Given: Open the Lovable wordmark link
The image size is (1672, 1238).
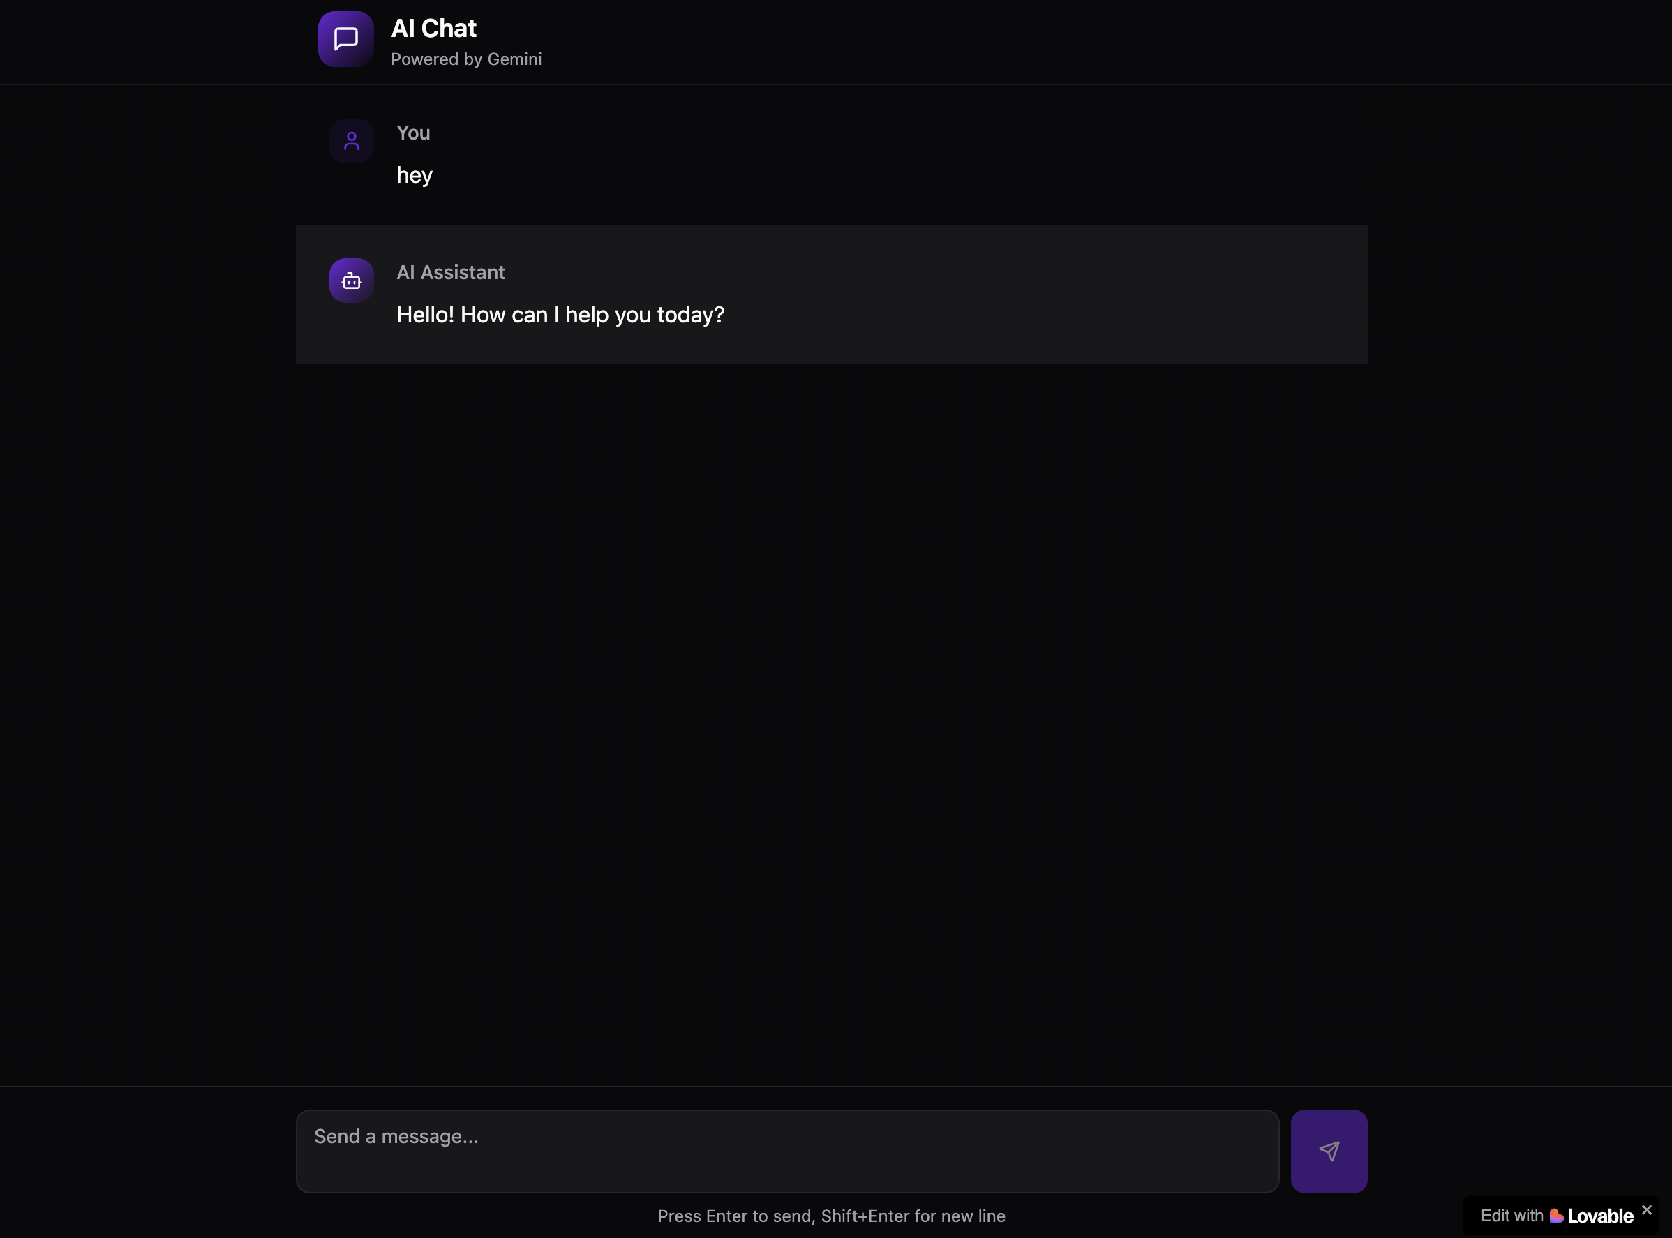Looking at the screenshot, I should [1600, 1216].
